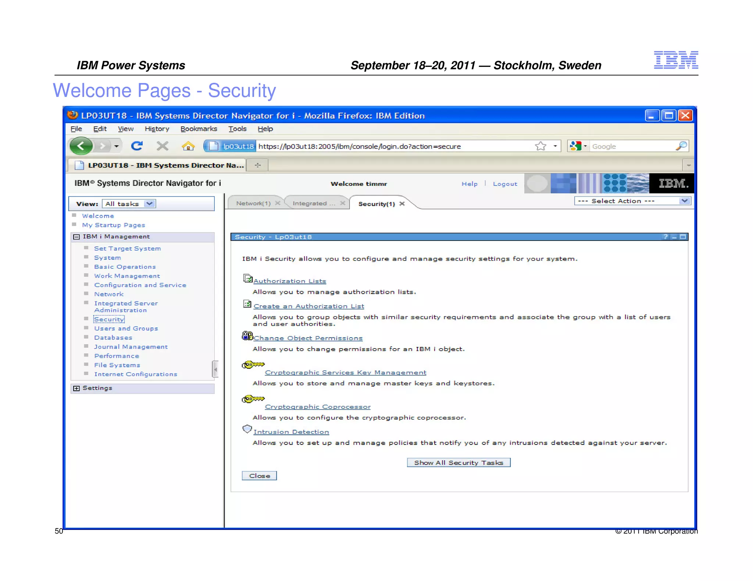Click the Firefox back arrow button
The height and width of the screenshot is (581, 753).
click(81, 146)
